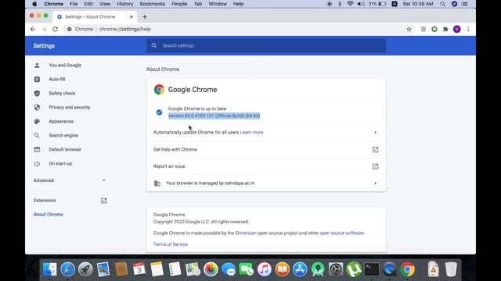Open Messages from the Dock
The height and width of the screenshot is (281, 501).
229,269
